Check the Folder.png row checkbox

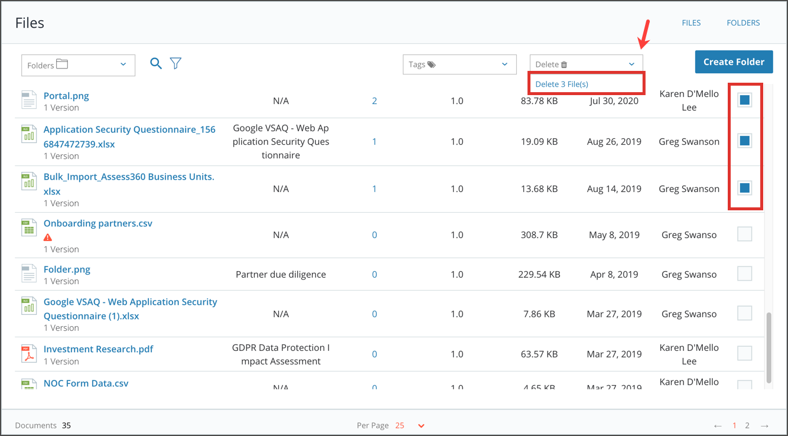745,274
